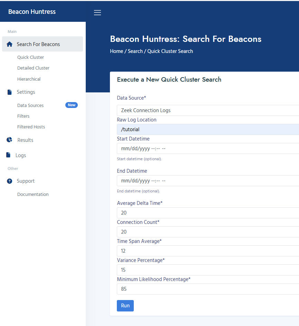Click the Settings file icon

[10, 92]
